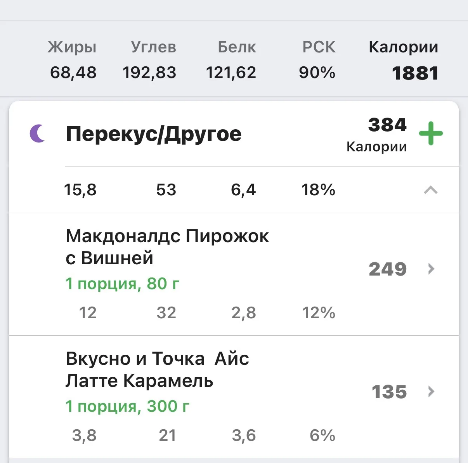
Task: Tap the 1881 total calories number
Action: [415, 73]
